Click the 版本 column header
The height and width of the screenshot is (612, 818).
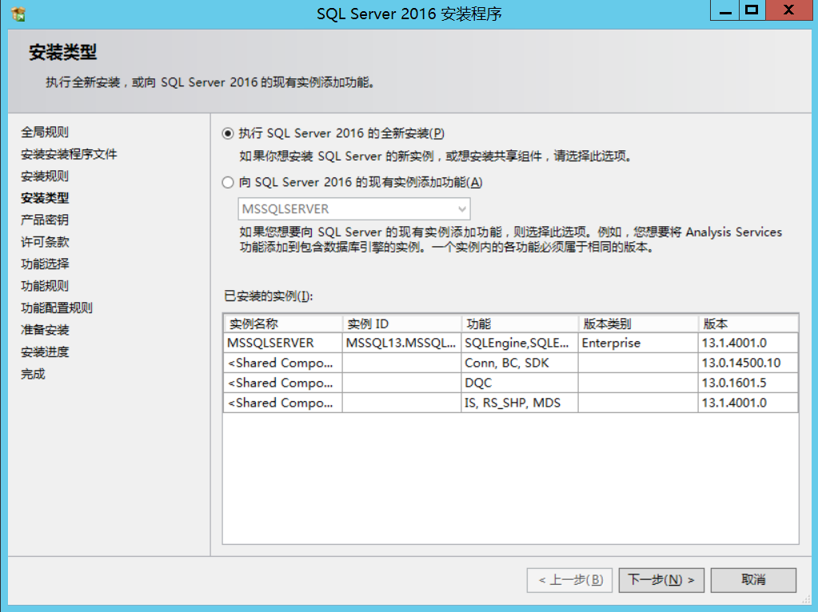point(748,324)
